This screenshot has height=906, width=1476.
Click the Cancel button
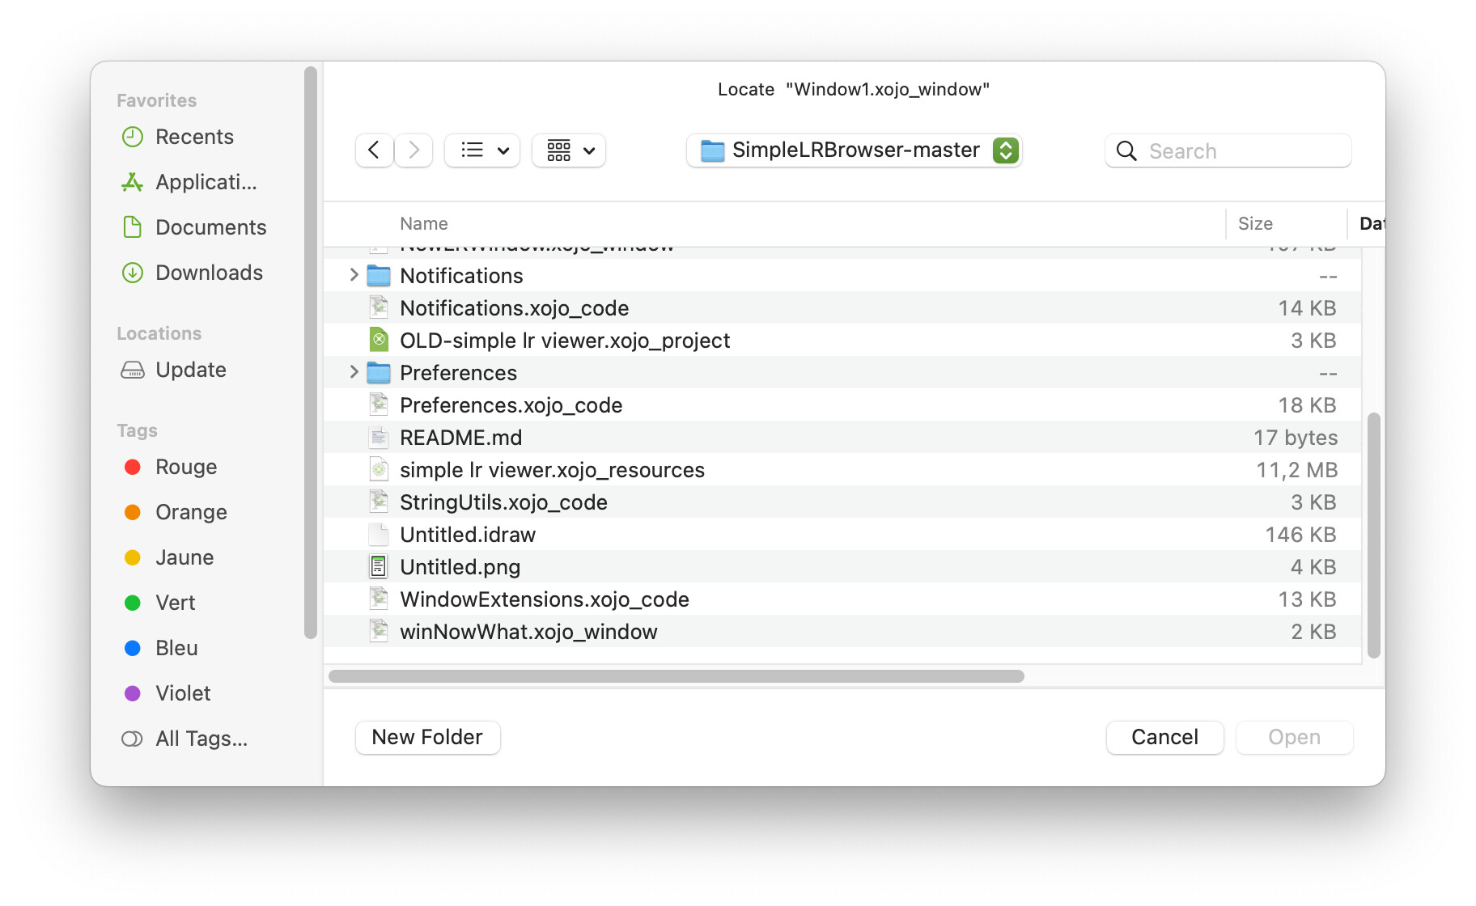point(1164,737)
